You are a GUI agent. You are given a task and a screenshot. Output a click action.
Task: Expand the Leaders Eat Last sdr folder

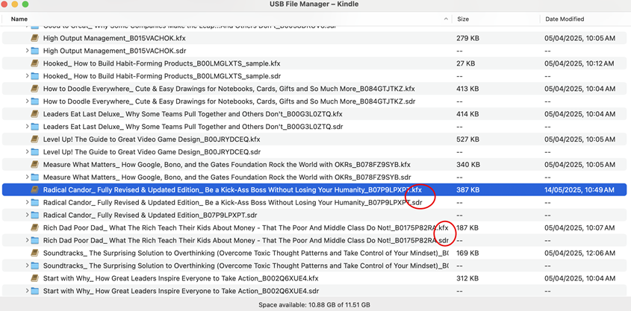(x=27, y=127)
